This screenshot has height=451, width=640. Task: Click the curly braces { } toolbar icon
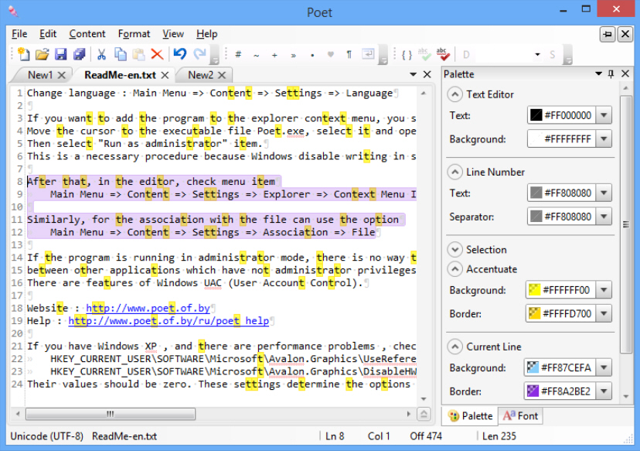pos(407,55)
